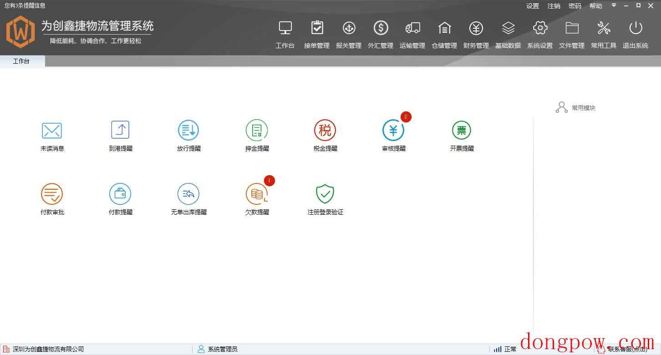The width and height of the screenshot is (661, 355).
Task: Expand the title bar dropdown arrow
Action: point(614,5)
